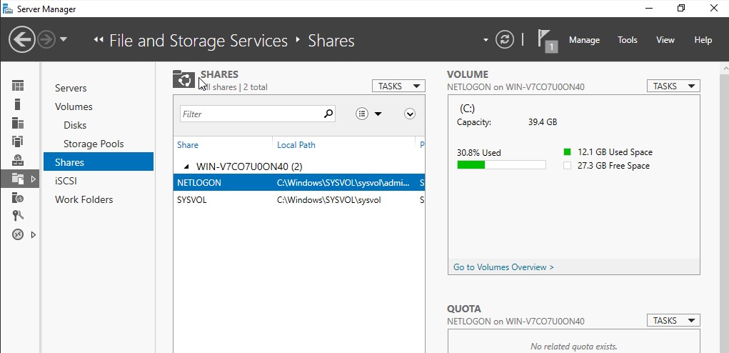The height and width of the screenshot is (353, 729).
Task: Select the Local Server sidebar icon
Action: coord(18,104)
